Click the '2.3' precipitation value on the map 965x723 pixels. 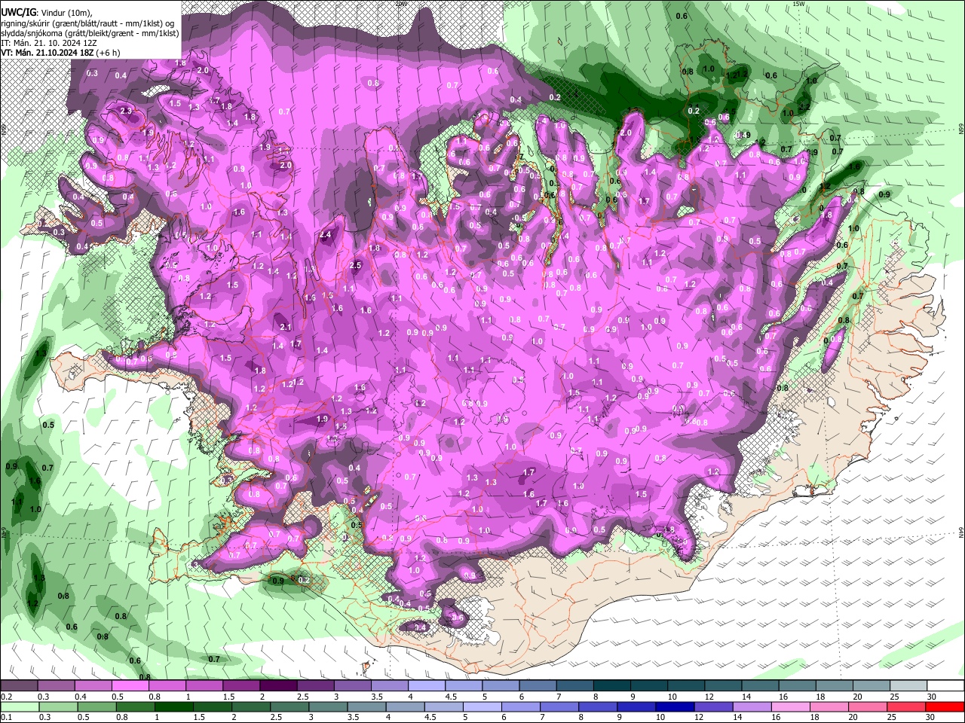[126, 111]
